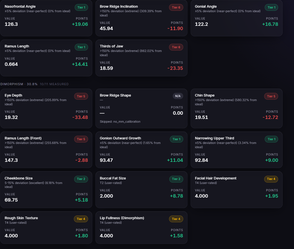The width and height of the screenshot is (294, 249).
Task: Click the Facial Hair Development Tier 4 badge
Action: pos(271,179)
